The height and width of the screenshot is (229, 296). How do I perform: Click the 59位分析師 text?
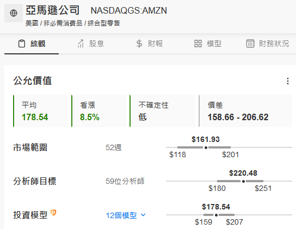[x=125, y=181]
